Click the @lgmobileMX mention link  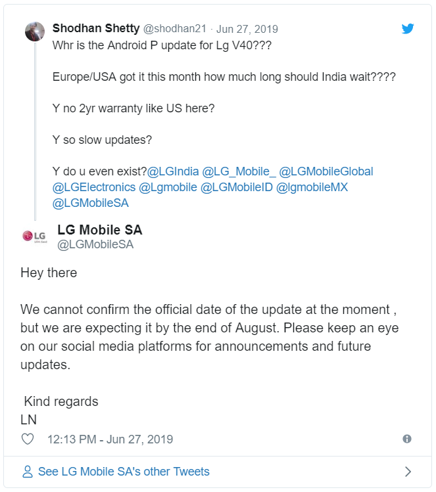pyautogui.click(x=312, y=187)
